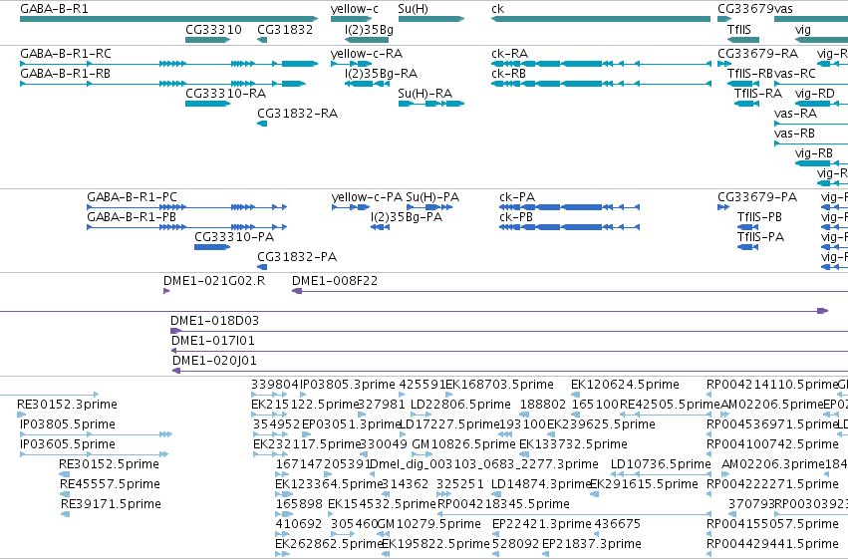Click the TfIIS-PA protein label
Screen dimensions: 848x559
[x=760, y=237]
